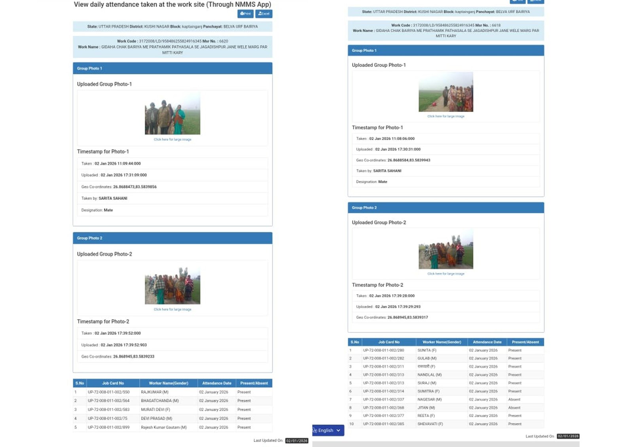Screen dimensions: 633x447
Task: Click the 'Present/Absent' column header in the 5-row table
Action: coord(254,383)
